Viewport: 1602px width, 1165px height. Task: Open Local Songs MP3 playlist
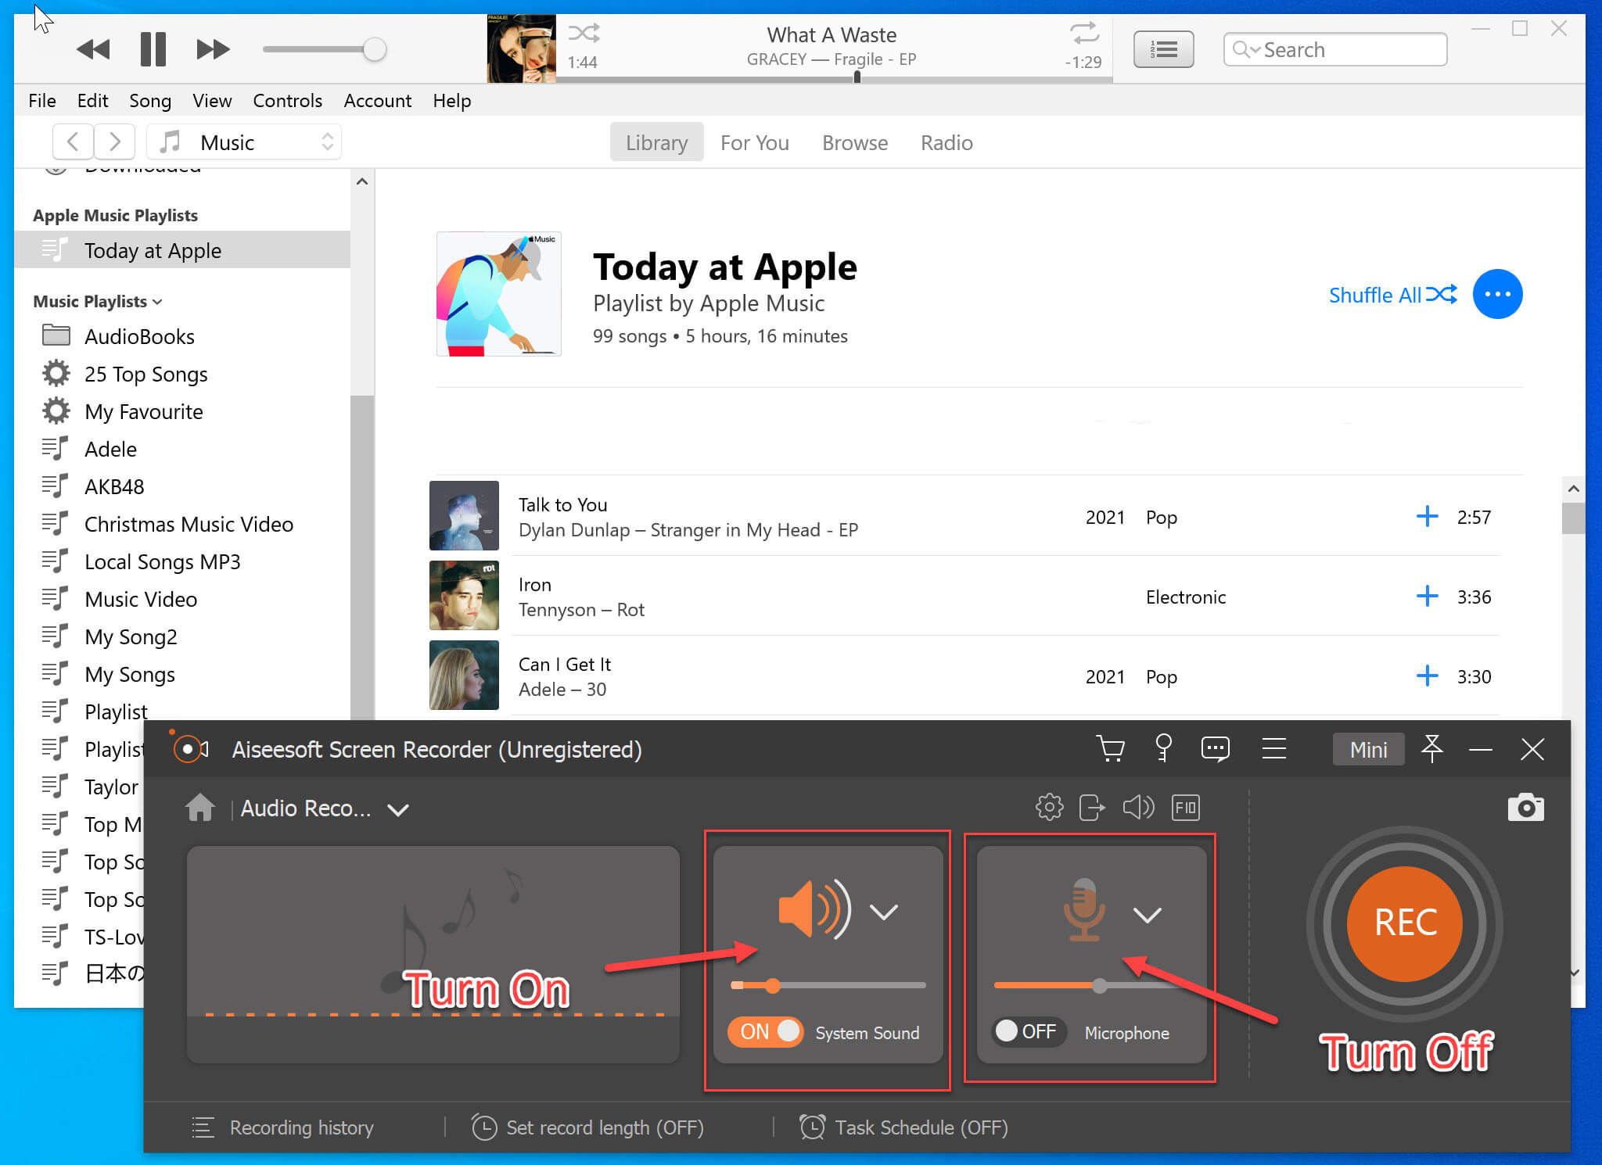pos(162,561)
